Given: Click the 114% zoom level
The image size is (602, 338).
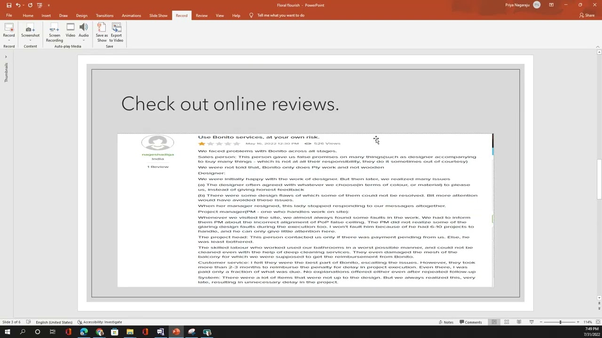Looking at the screenshot, I should pyautogui.click(x=587, y=322).
